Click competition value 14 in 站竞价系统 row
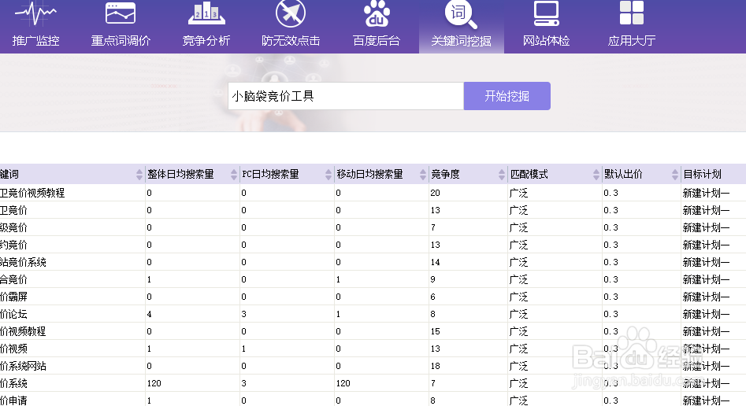The height and width of the screenshot is (406, 746). (435, 263)
